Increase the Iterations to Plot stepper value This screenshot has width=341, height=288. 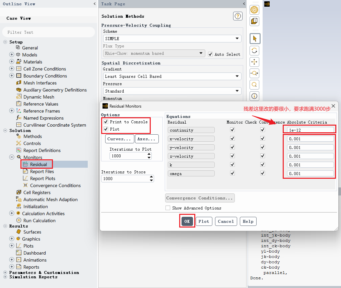point(149,154)
